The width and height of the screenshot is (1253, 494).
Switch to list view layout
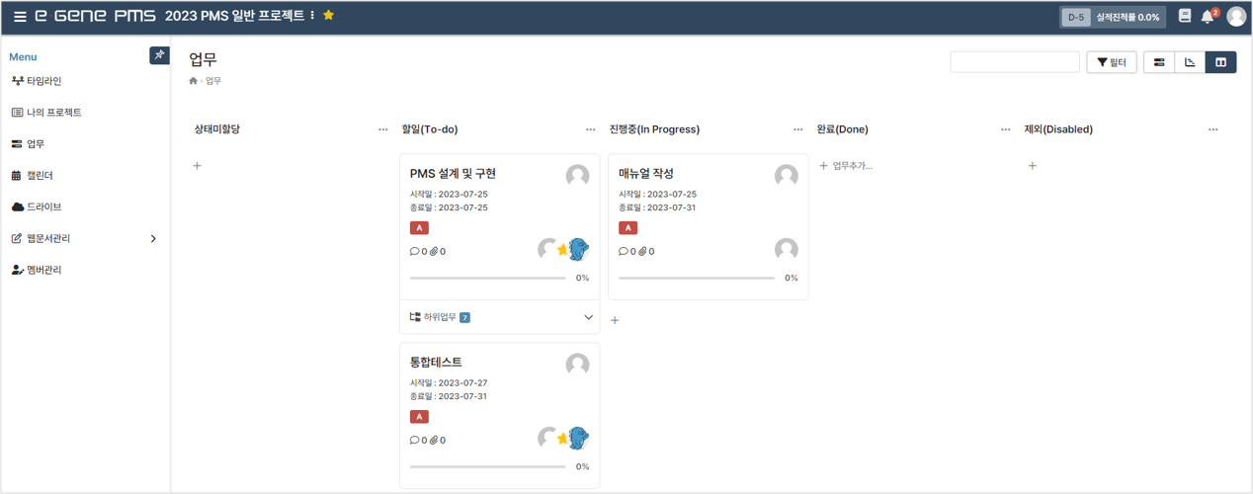tap(1159, 62)
